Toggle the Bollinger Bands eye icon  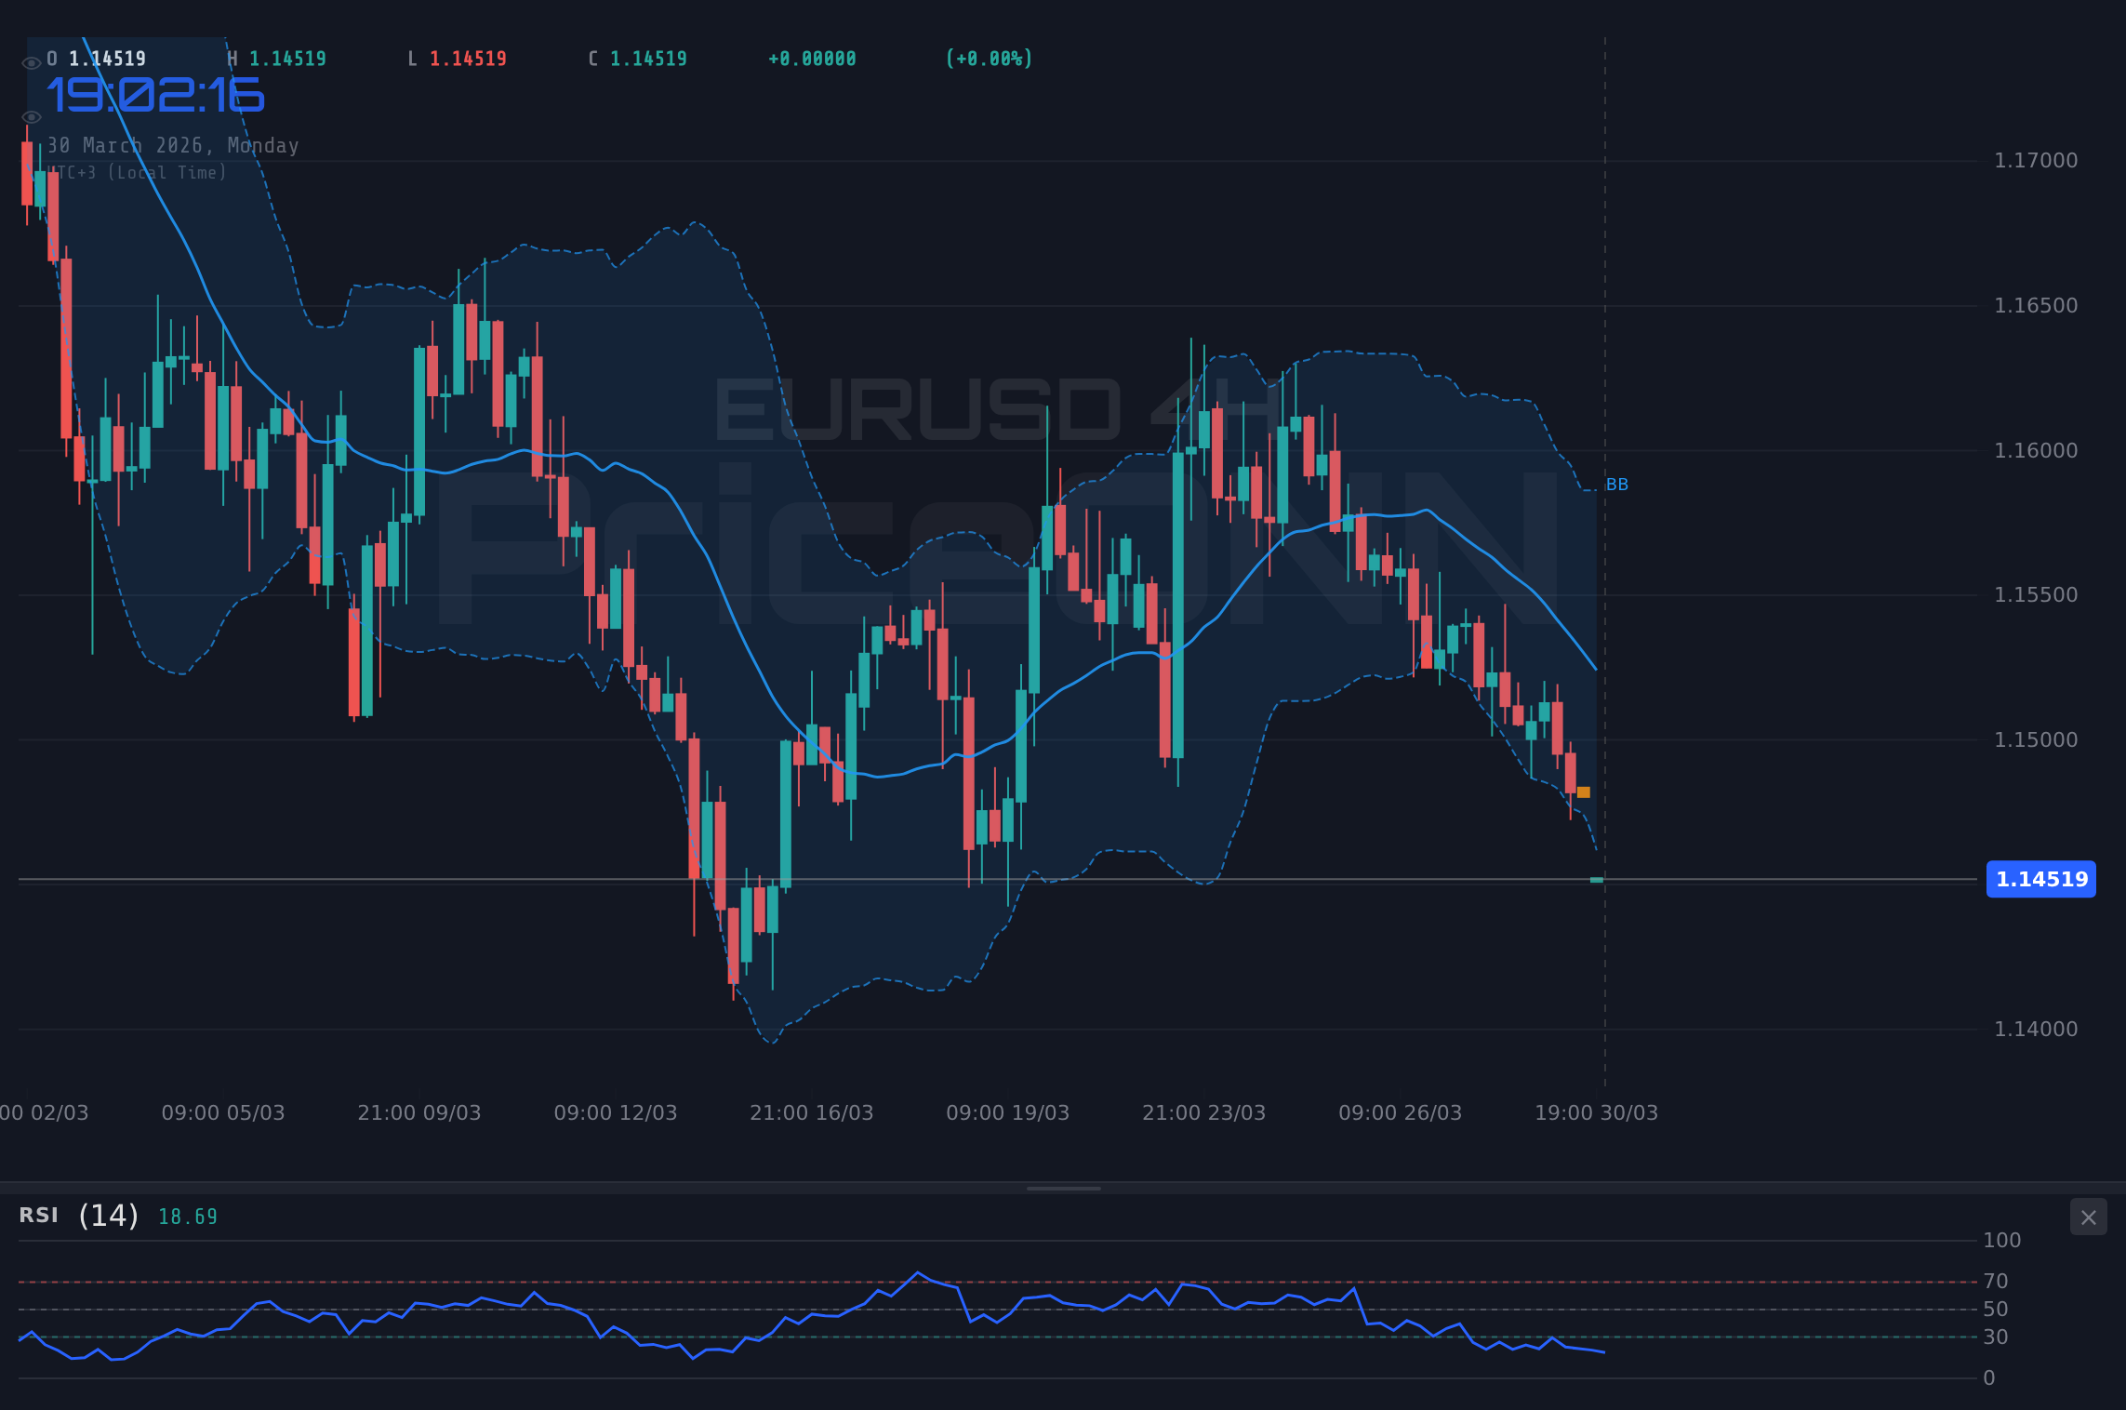[31, 116]
